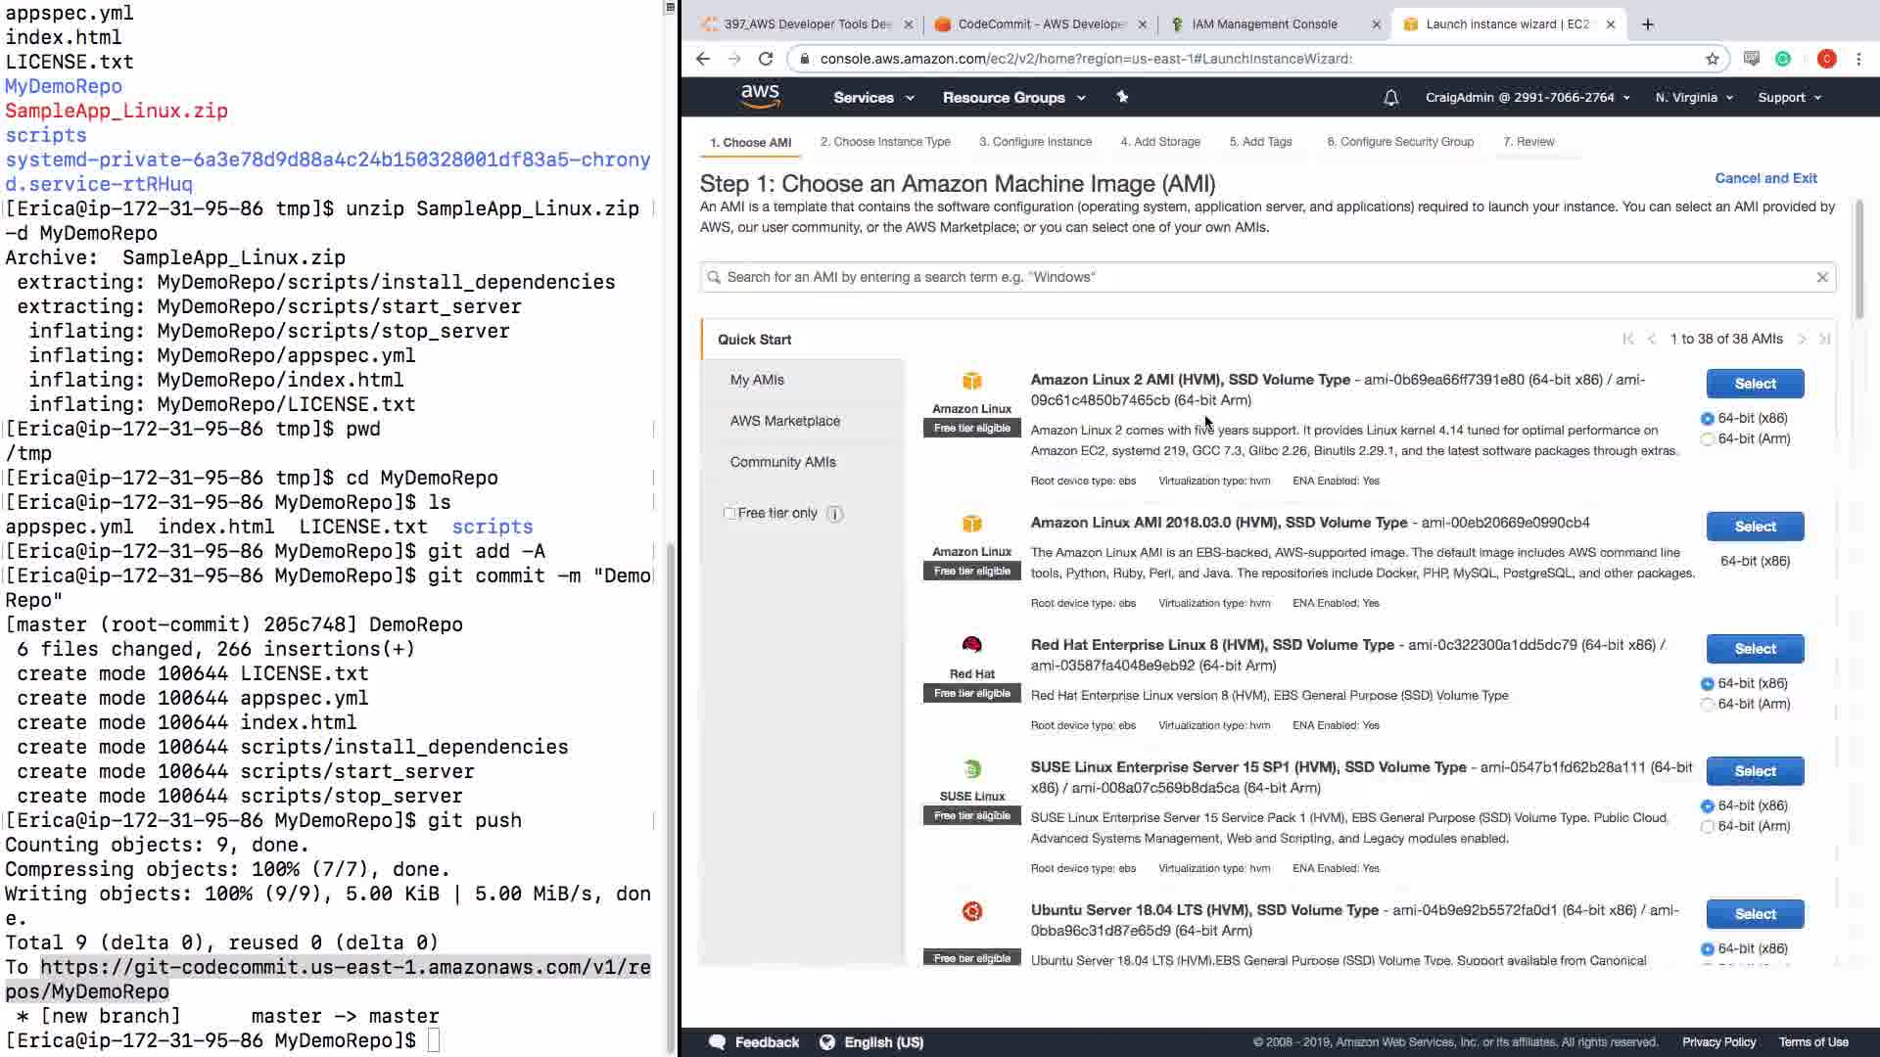Screen dimensions: 1880x1057
Task: Open the notifications bell icon
Action: pyautogui.click(x=1390, y=98)
